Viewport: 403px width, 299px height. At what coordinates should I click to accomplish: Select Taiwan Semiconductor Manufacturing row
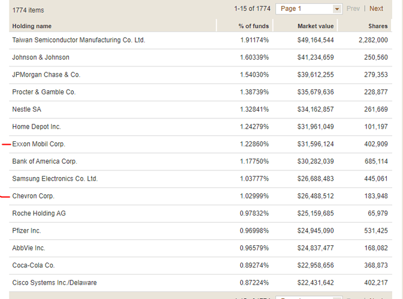pyautogui.click(x=78, y=40)
